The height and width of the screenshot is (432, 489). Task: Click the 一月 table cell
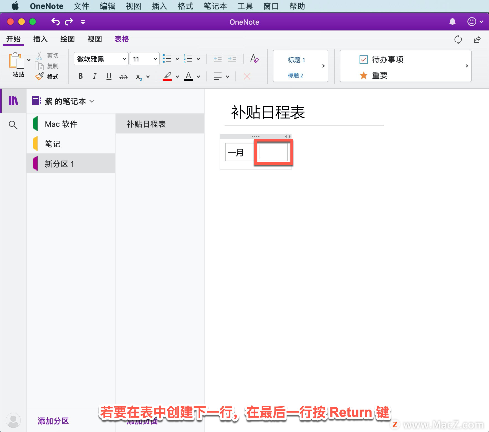(x=240, y=152)
